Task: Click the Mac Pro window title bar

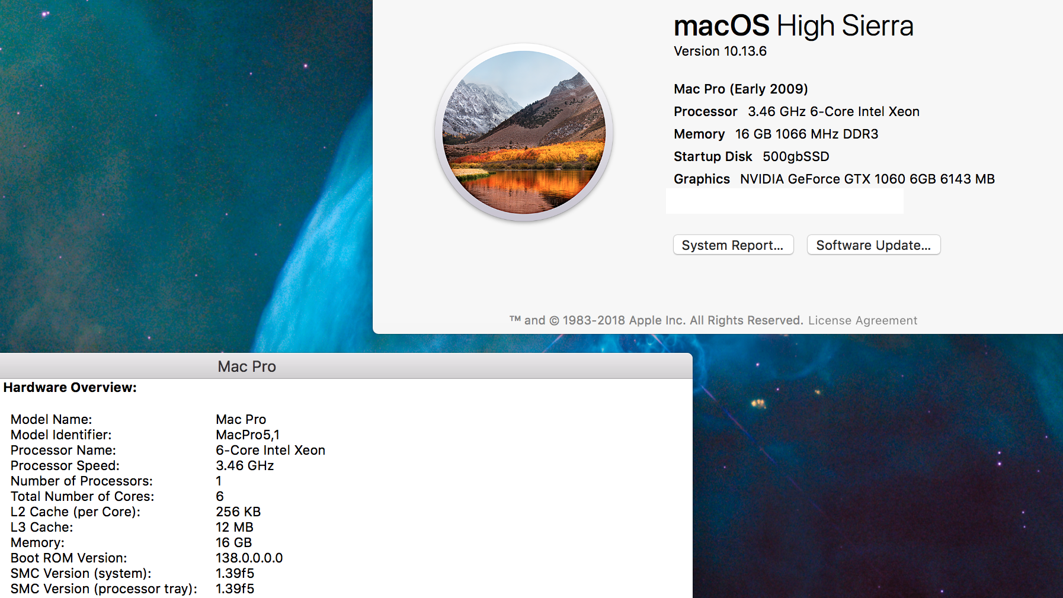Action: point(346,366)
